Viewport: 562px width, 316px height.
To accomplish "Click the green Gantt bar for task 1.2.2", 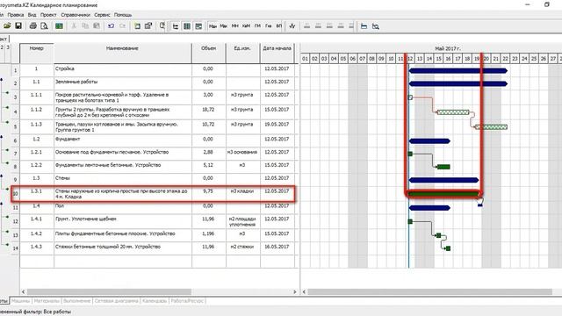I will tap(443, 167).
